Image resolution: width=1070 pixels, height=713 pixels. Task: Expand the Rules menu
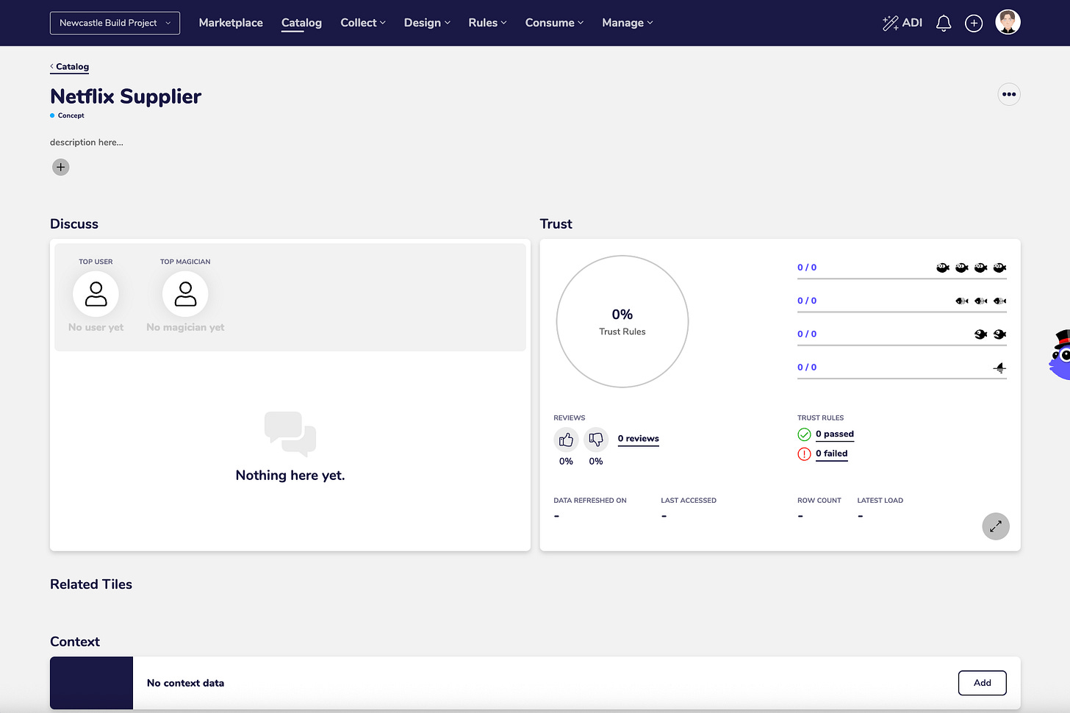pos(487,23)
